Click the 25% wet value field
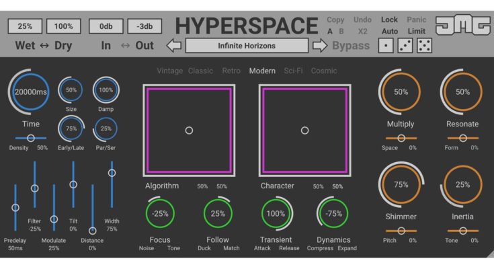This screenshot has height=269, width=494. click(25, 26)
